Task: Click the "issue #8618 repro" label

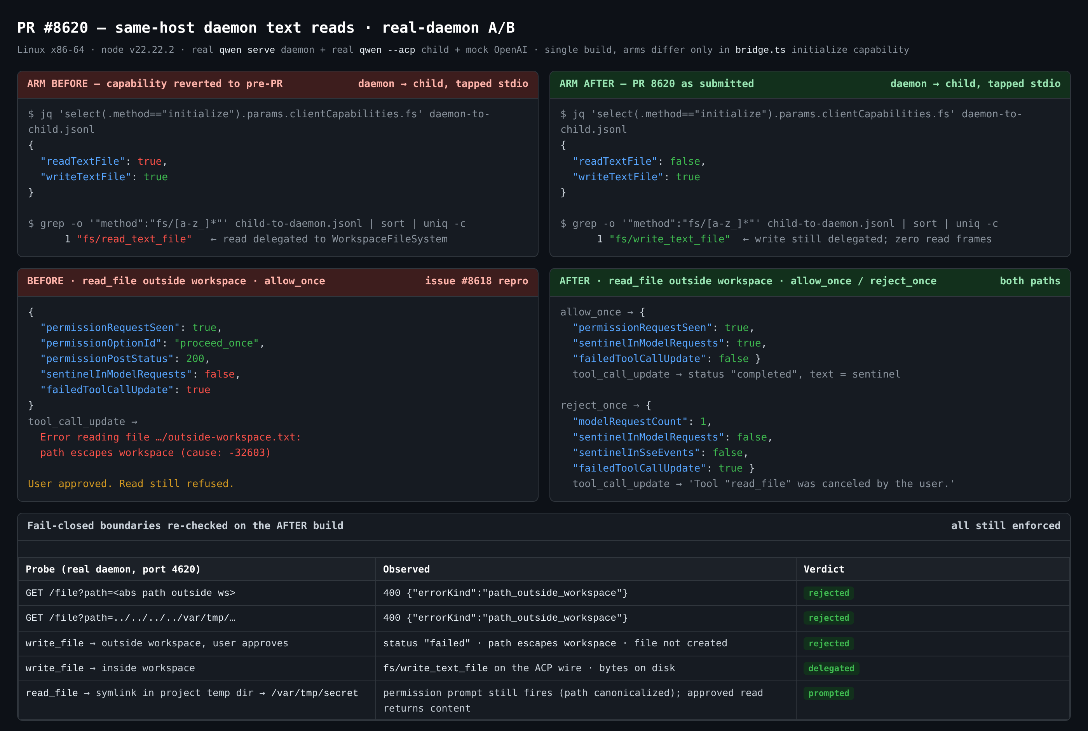Action: click(477, 281)
